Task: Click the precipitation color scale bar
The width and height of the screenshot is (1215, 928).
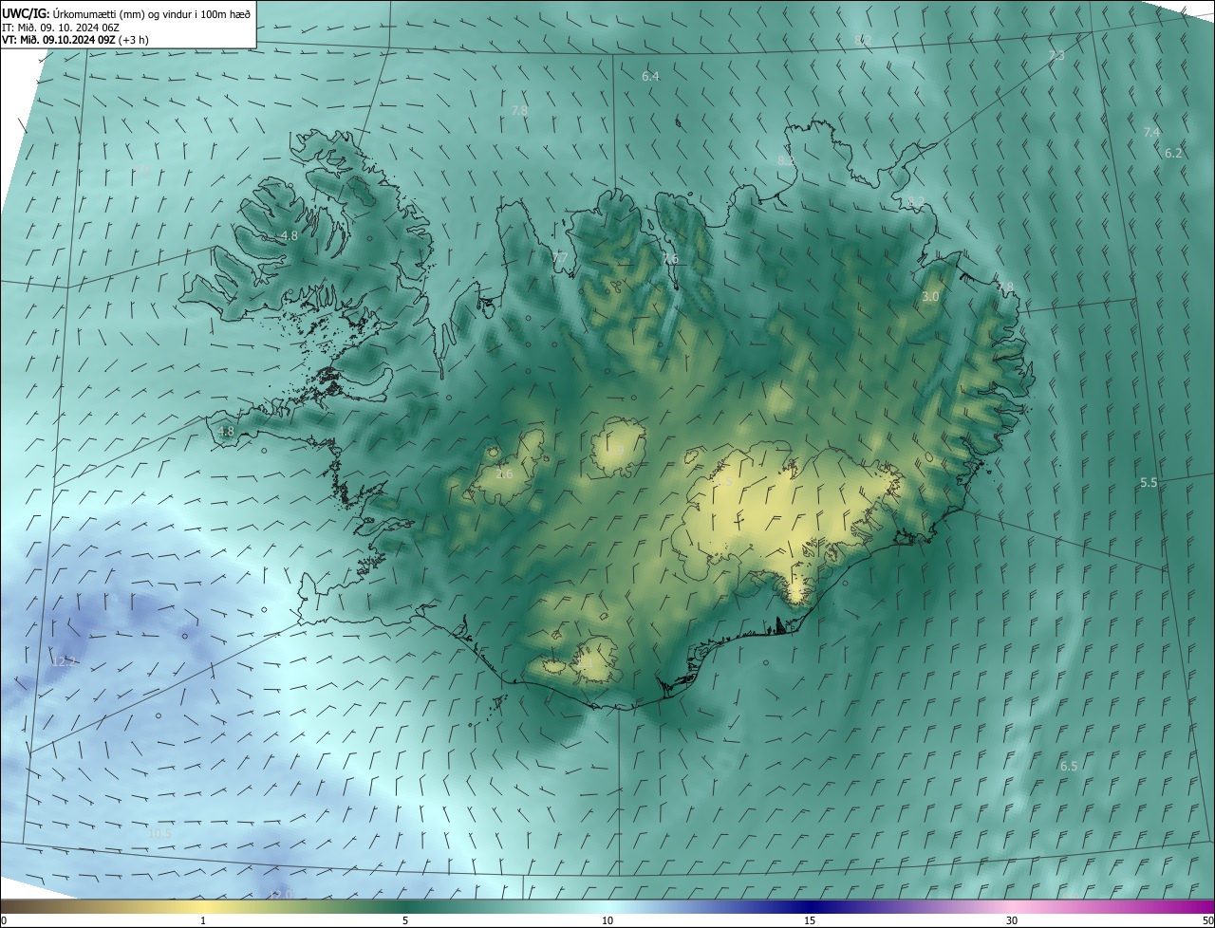Action: coord(607,906)
